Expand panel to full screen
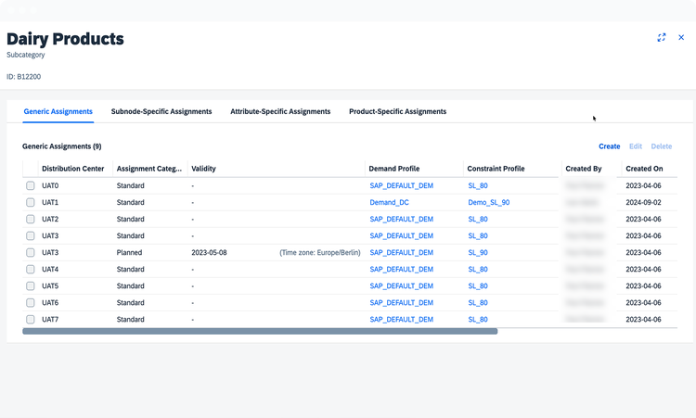Image resolution: width=696 pixels, height=418 pixels. point(662,38)
